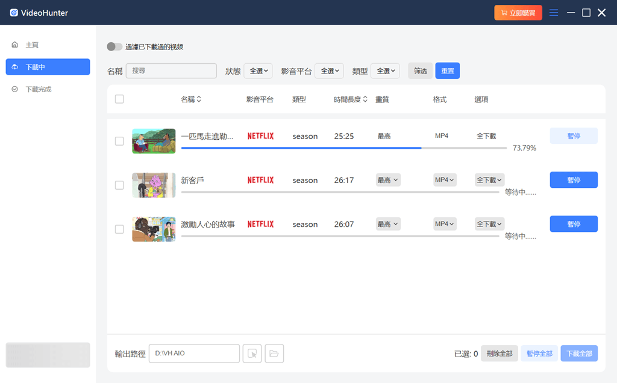Click the 主頁 home icon in sidebar
Image resolution: width=617 pixels, height=383 pixels.
(13, 44)
